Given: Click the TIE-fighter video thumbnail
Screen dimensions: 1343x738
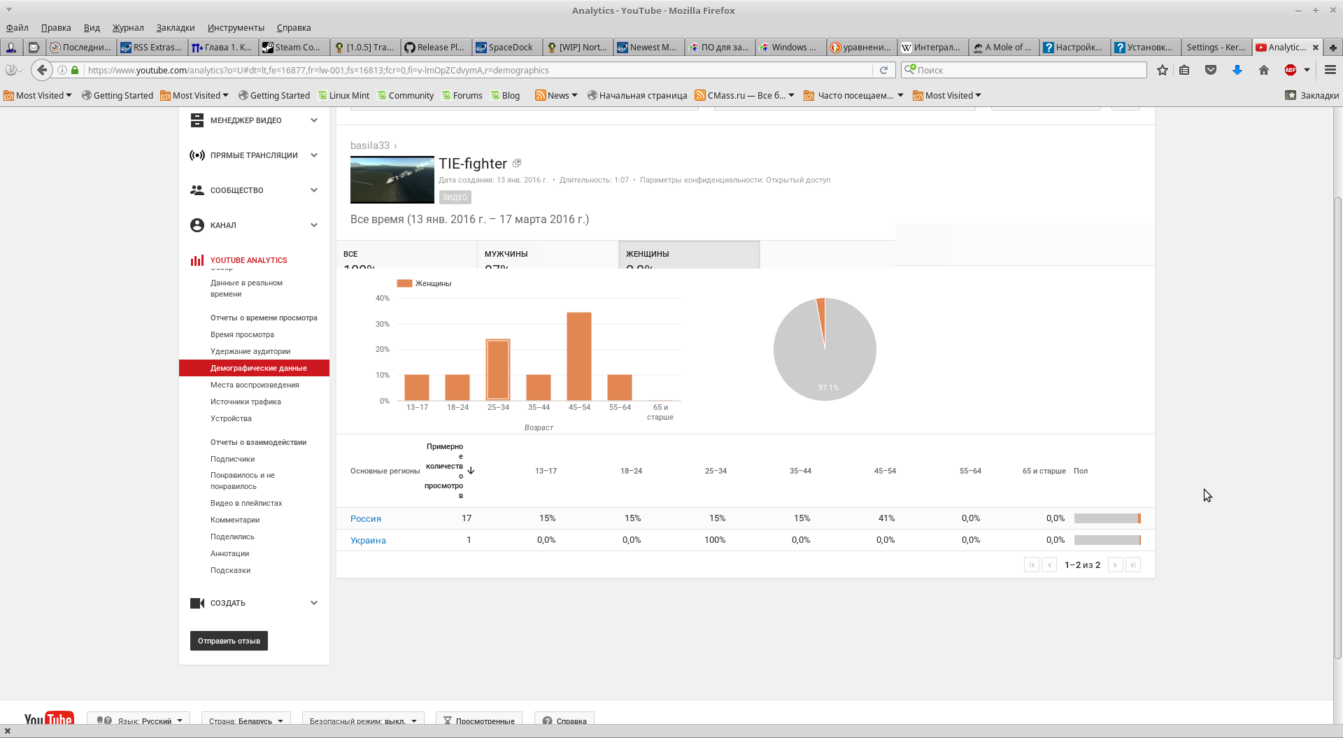Looking at the screenshot, I should click(x=392, y=180).
